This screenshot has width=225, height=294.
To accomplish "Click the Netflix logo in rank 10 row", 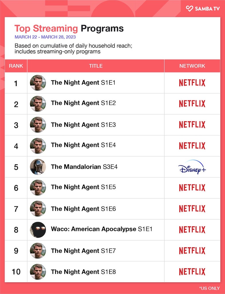I will (x=192, y=272).
